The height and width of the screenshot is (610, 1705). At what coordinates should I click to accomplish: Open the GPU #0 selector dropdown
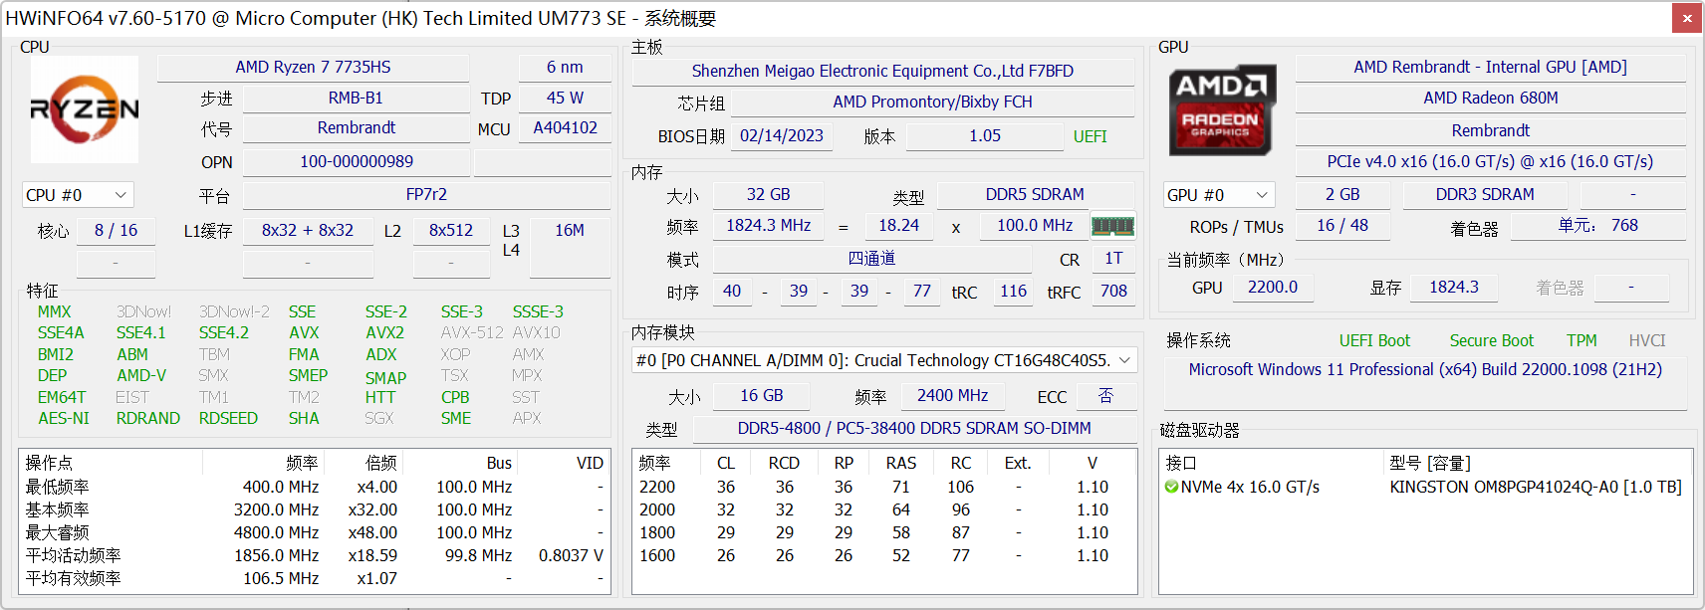(x=1219, y=195)
